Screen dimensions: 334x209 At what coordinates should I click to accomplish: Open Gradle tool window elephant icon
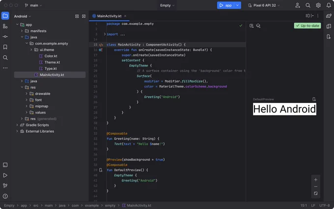coord(329,16)
